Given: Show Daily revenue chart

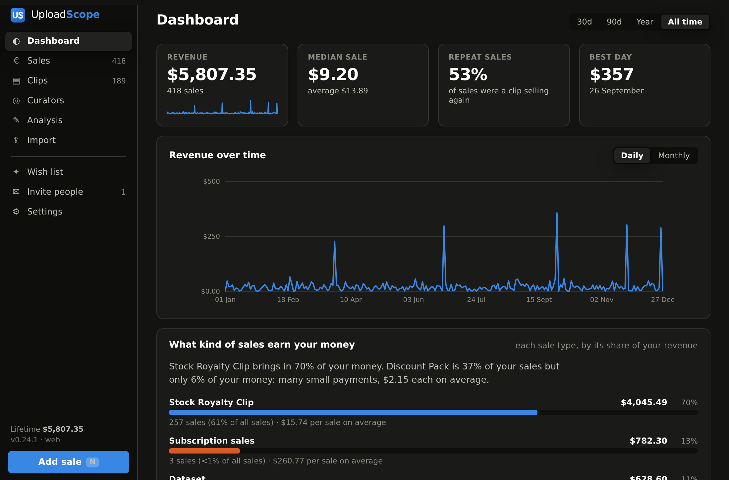Looking at the screenshot, I should (x=632, y=156).
